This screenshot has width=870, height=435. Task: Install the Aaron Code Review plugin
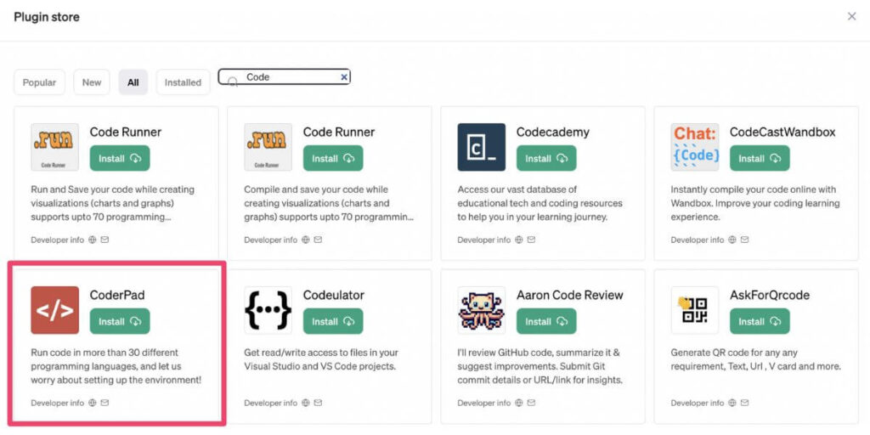click(546, 322)
